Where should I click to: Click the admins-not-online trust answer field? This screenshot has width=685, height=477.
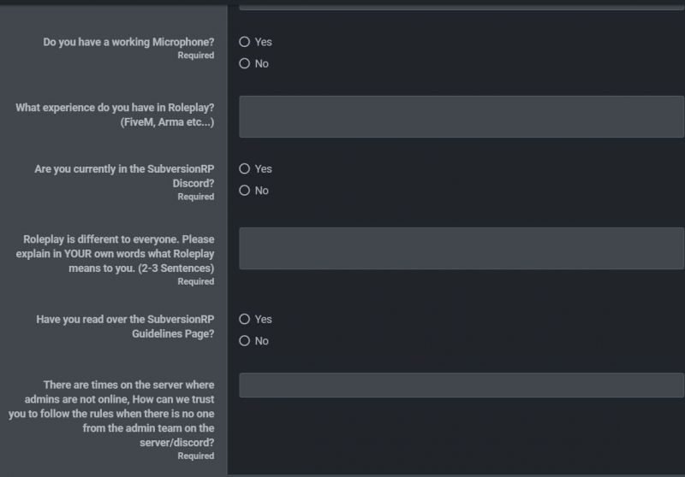(x=462, y=385)
